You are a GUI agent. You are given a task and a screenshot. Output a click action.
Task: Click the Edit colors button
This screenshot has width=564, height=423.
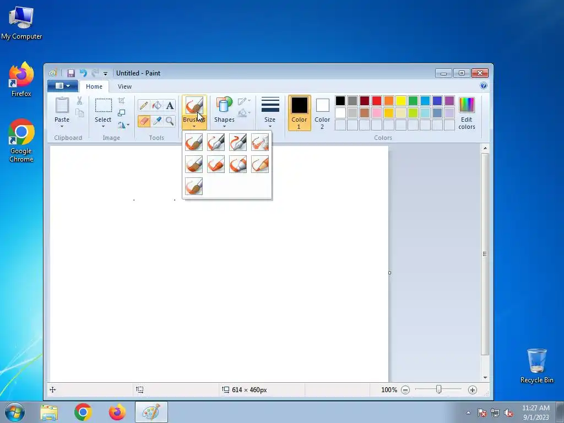pyautogui.click(x=467, y=112)
